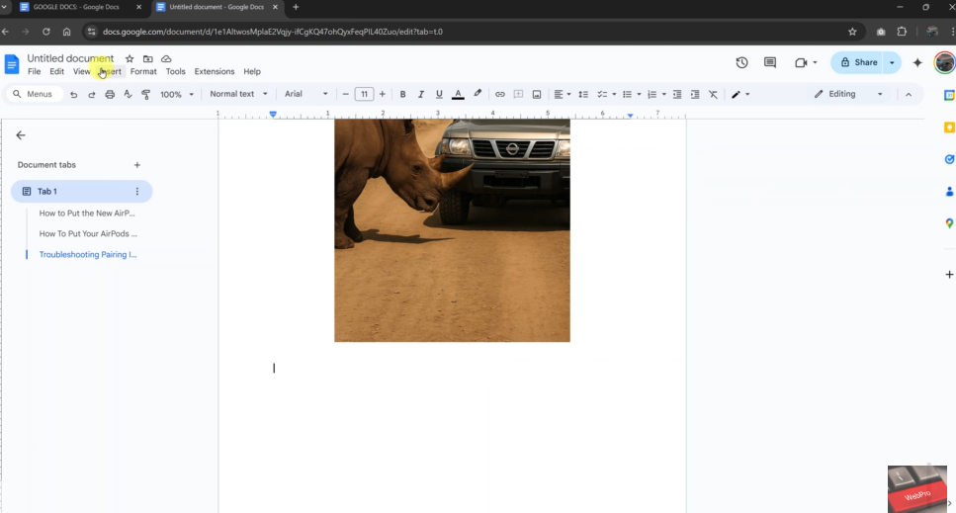Image resolution: width=956 pixels, height=513 pixels.
Task: Collapse the toolbar with up chevron
Action: coord(909,95)
